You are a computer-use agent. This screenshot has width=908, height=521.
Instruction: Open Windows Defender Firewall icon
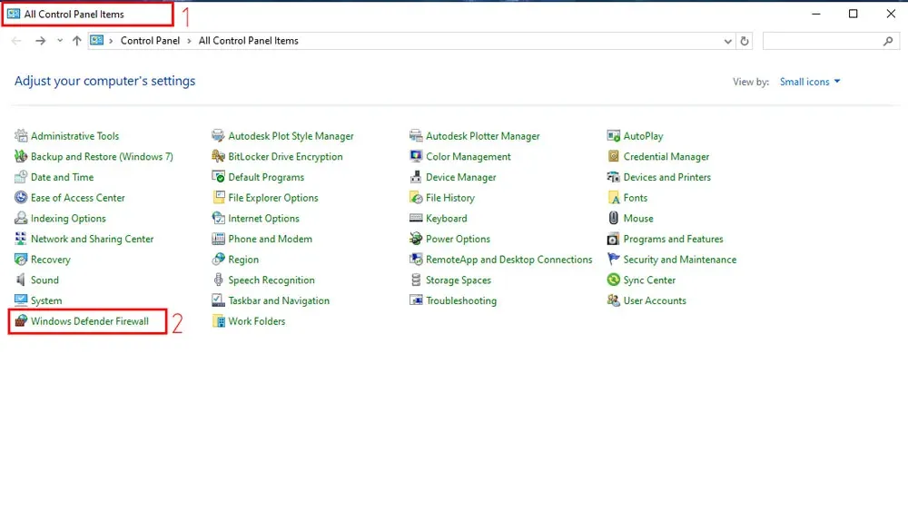pyautogui.click(x=21, y=320)
